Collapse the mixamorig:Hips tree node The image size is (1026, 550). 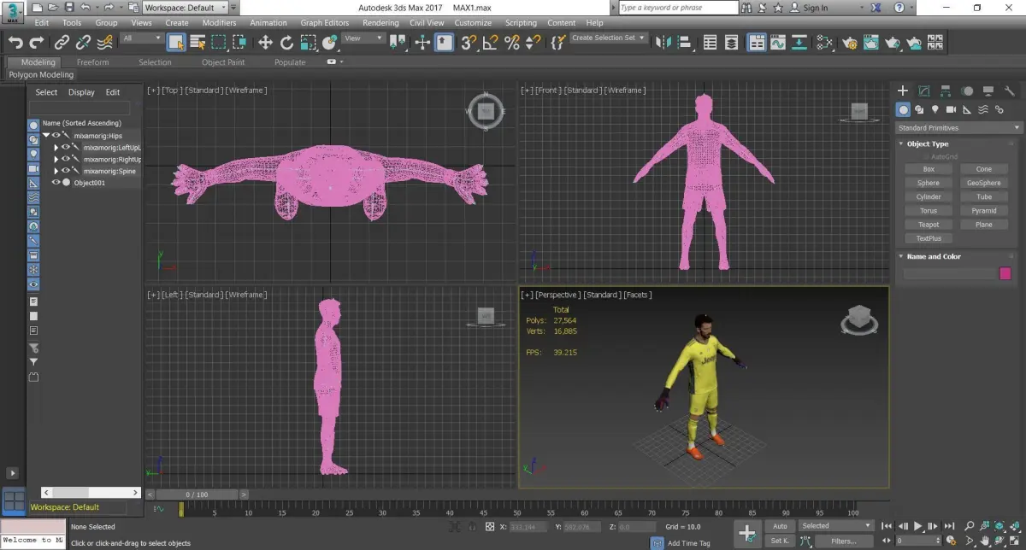46,135
